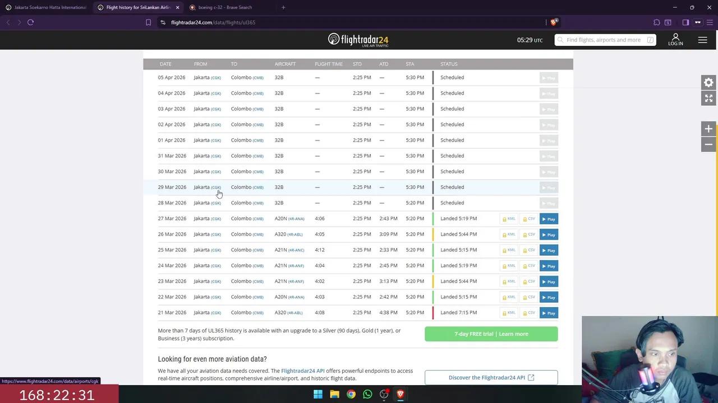
Task: Download locked KML for 22 Mar 2026
Action: click(x=509, y=297)
